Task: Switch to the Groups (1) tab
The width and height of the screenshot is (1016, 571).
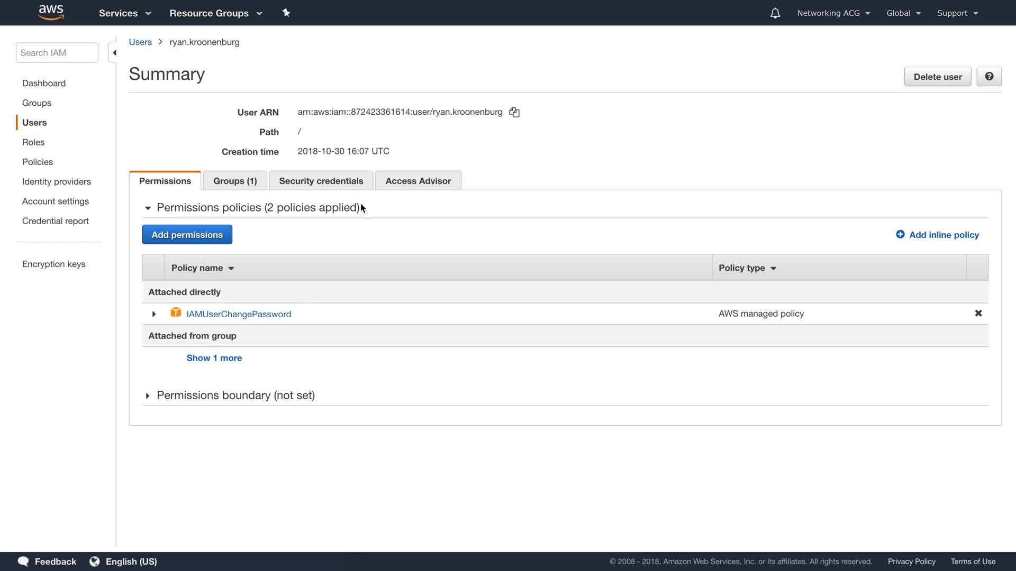Action: click(x=235, y=181)
